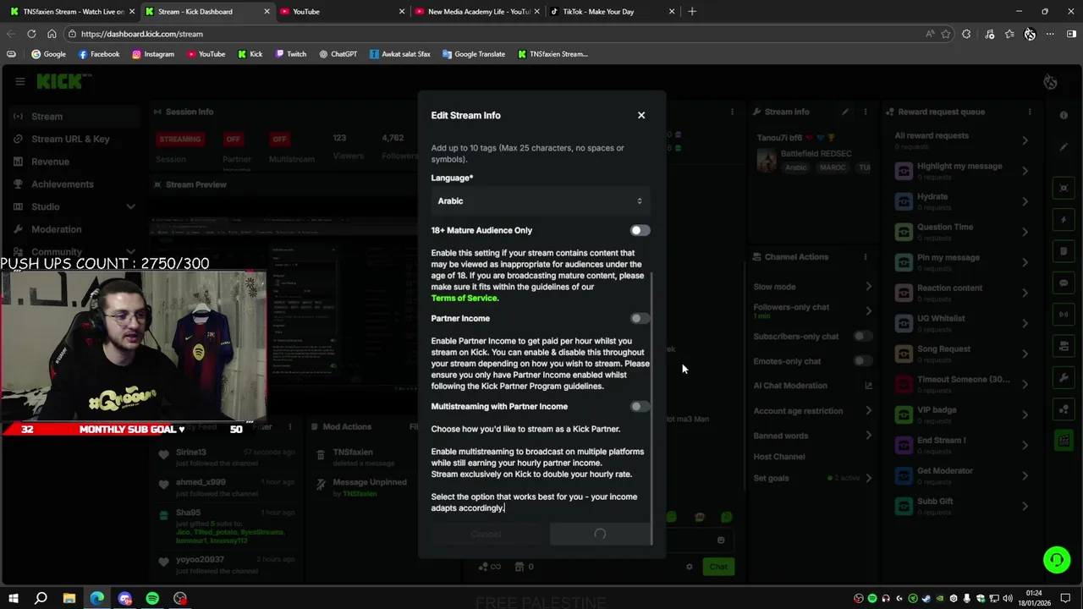Open AI Chat Moderation stats icon

(x=868, y=386)
